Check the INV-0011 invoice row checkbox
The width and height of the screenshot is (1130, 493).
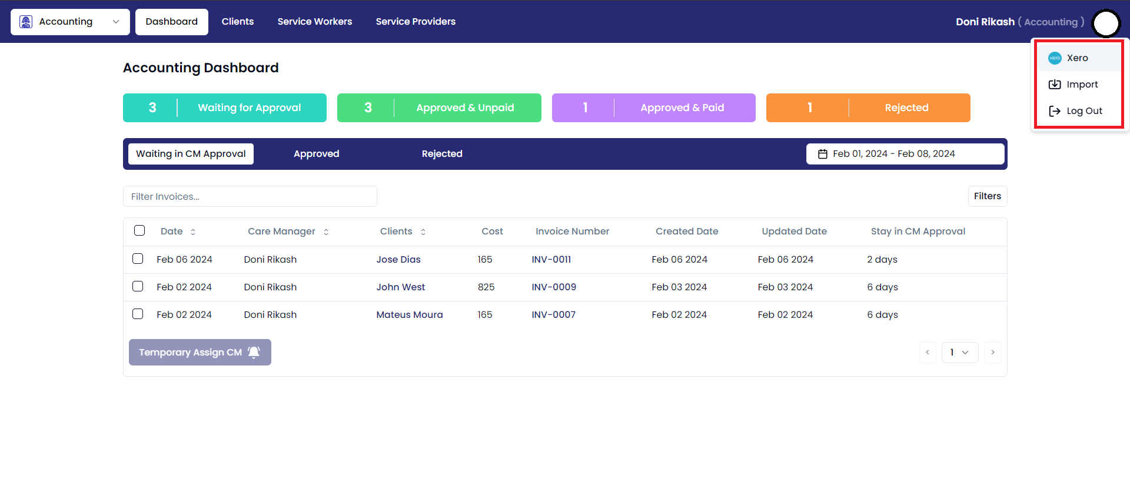click(x=138, y=259)
